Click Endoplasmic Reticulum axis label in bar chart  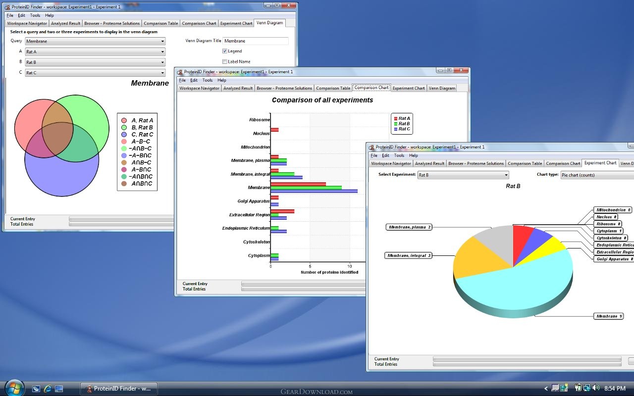pyautogui.click(x=246, y=228)
